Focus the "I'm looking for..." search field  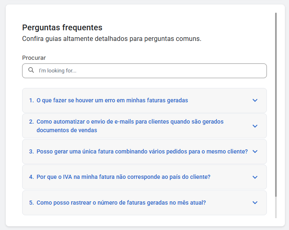[147, 70]
